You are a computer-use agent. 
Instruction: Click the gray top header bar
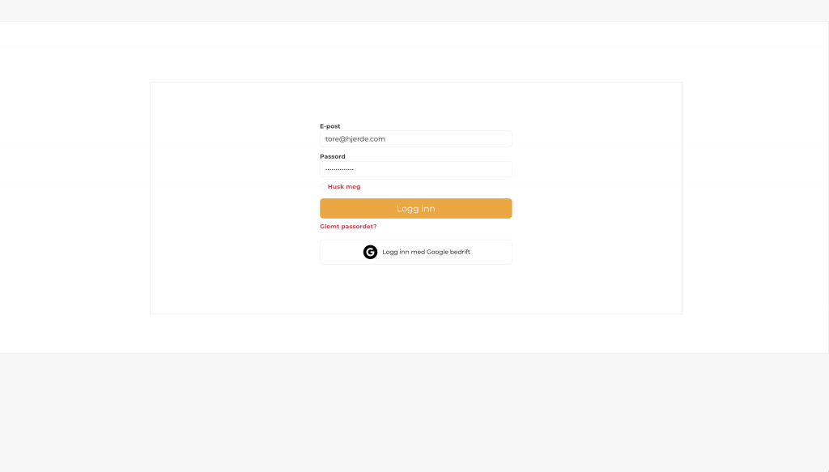[414, 11]
